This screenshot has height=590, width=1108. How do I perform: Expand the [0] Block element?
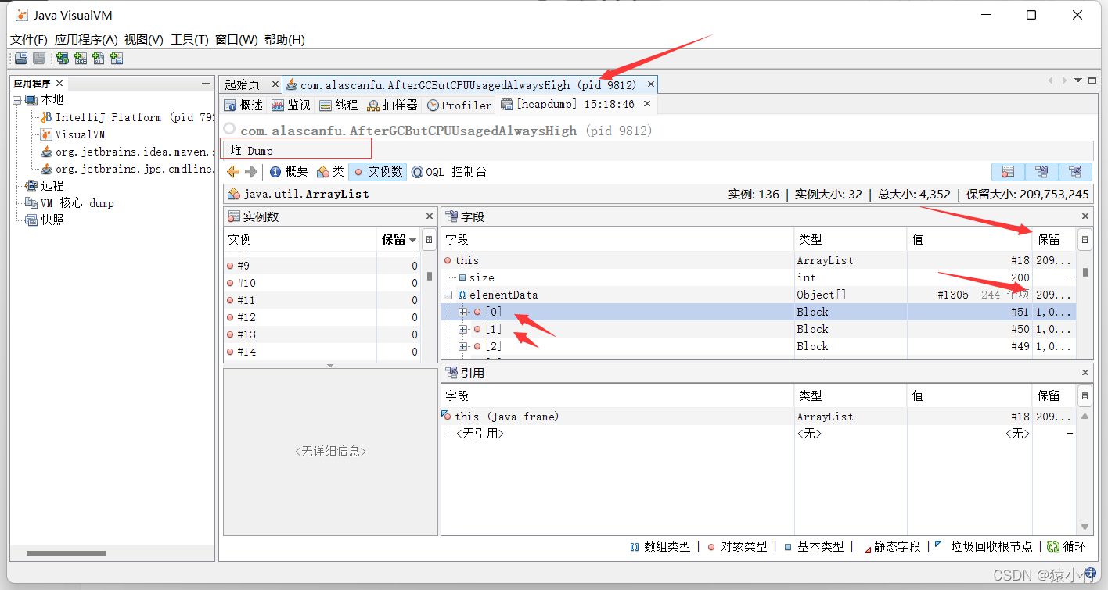tap(463, 312)
